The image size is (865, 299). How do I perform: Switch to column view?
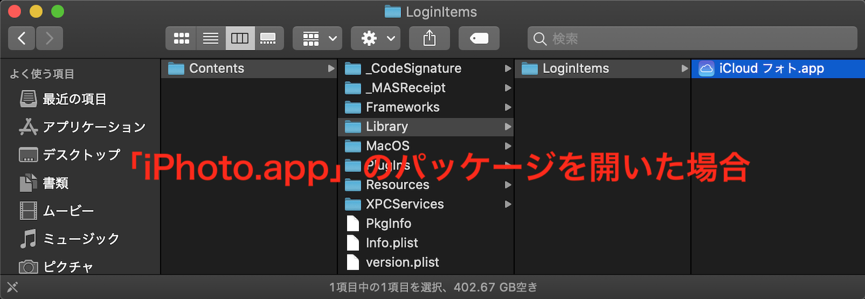pyautogui.click(x=240, y=38)
